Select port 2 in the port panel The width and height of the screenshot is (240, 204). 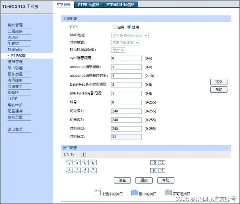(69, 163)
